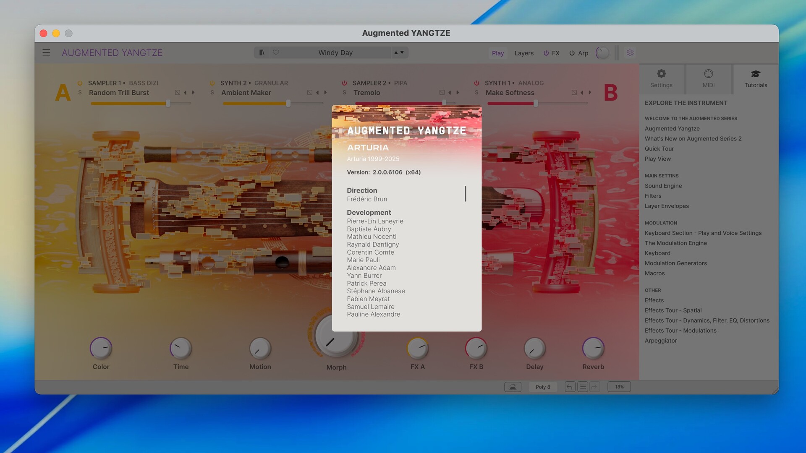Click the 18% CPU meter
This screenshot has height=453, width=806.
tap(619, 387)
